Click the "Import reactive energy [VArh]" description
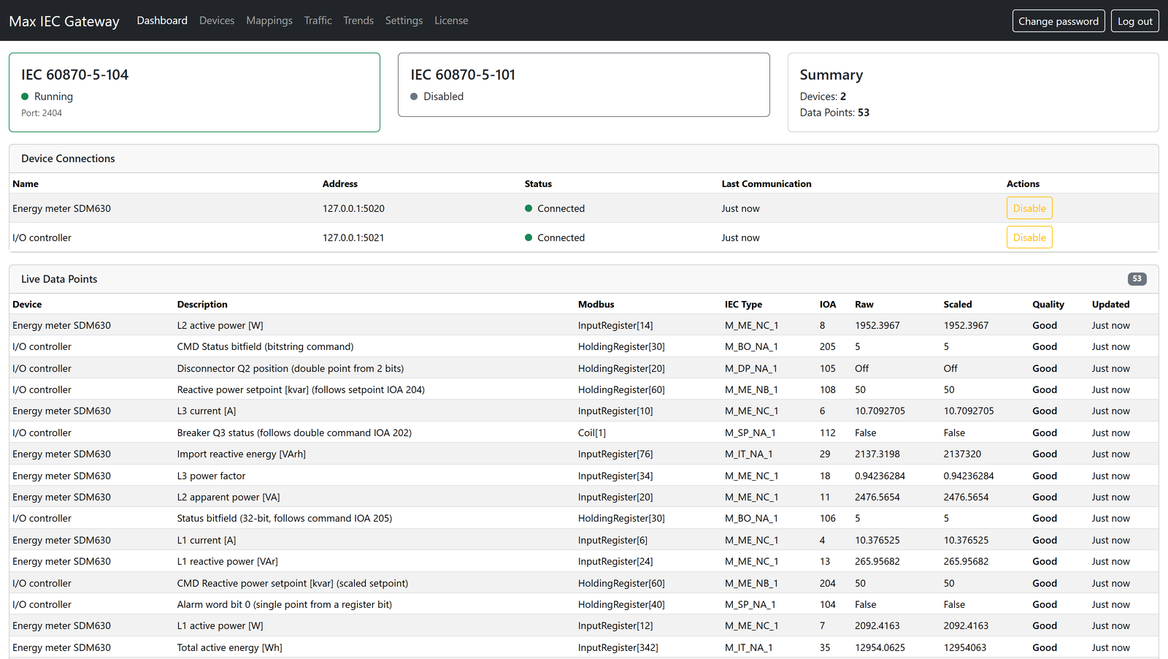 click(242, 454)
